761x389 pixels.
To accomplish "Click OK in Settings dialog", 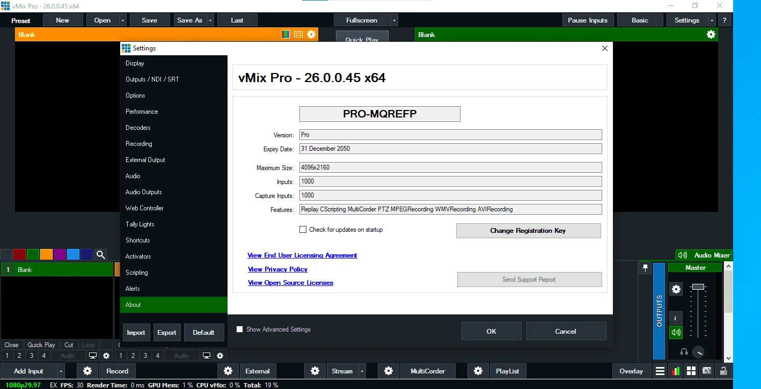I will [491, 331].
